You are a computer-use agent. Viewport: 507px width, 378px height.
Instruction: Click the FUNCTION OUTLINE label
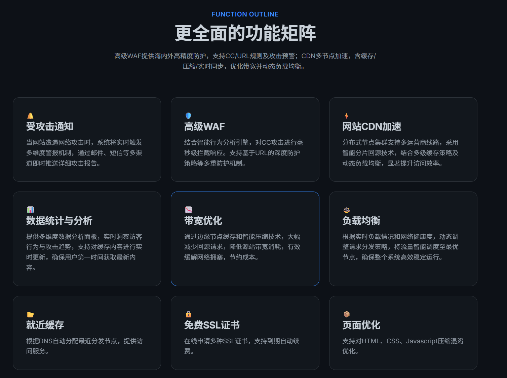click(x=245, y=14)
